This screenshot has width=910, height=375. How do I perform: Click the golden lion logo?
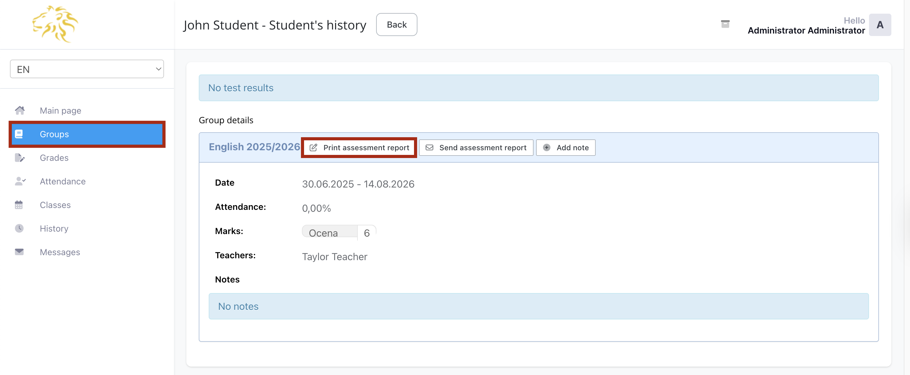(55, 24)
